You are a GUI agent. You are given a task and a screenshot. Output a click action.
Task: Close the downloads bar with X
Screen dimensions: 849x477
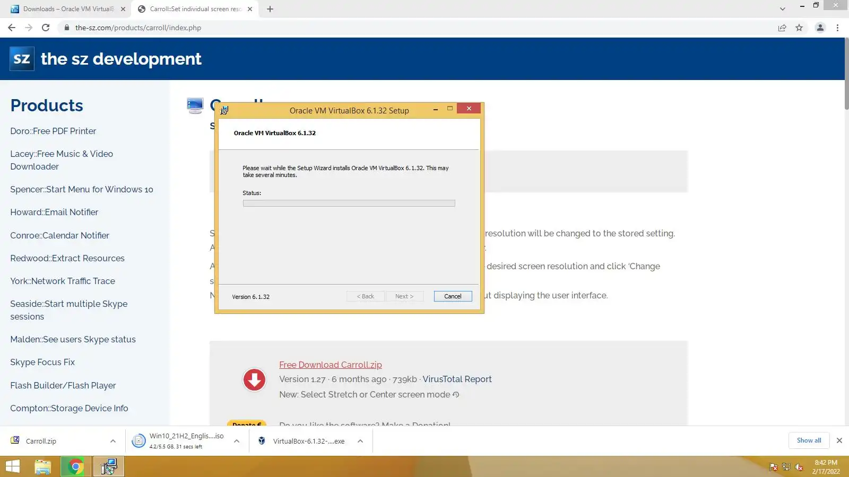(x=839, y=440)
